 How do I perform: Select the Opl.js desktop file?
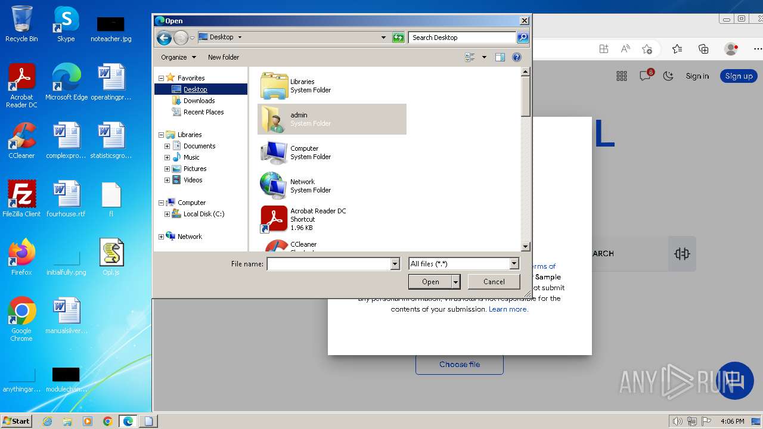[x=111, y=257]
